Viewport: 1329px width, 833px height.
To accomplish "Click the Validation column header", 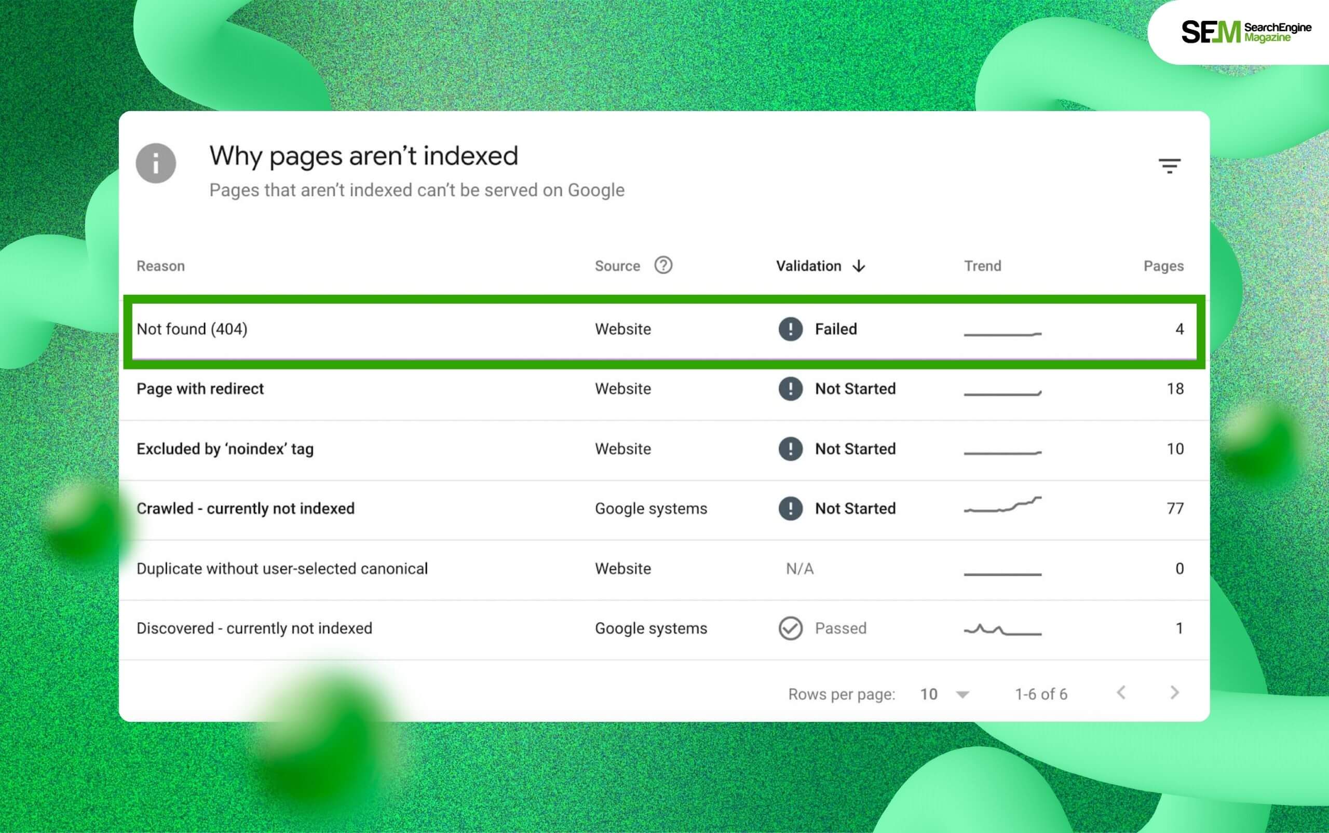I will coord(808,266).
